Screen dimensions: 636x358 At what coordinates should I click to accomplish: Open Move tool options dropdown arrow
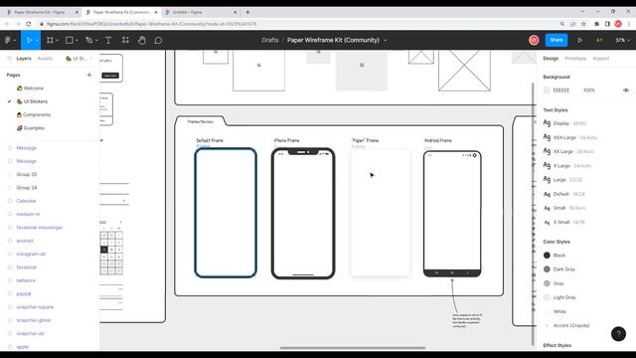(37, 41)
